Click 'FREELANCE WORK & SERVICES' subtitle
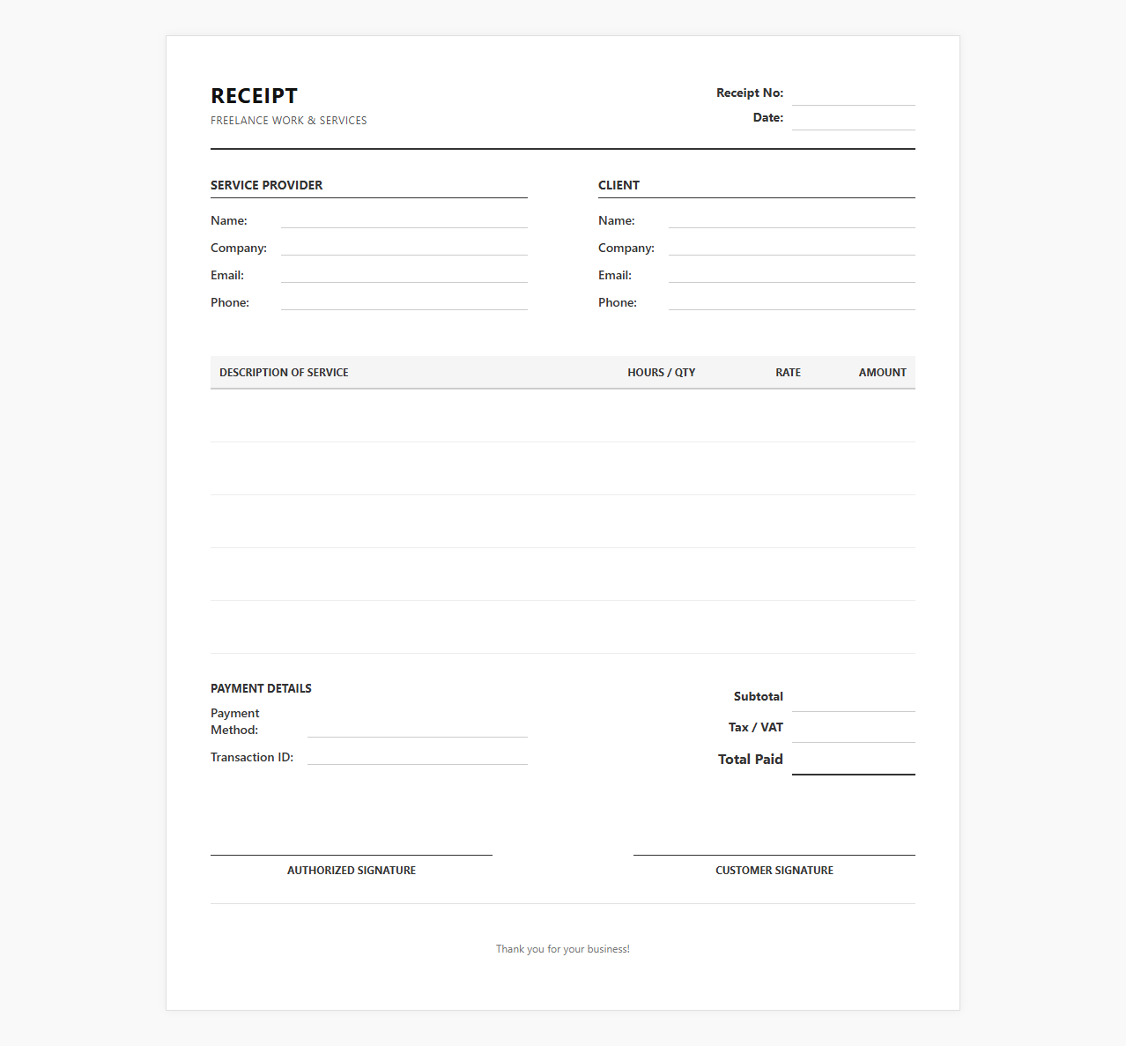This screenshot has height=1046, width=1126. coord(289,121)
